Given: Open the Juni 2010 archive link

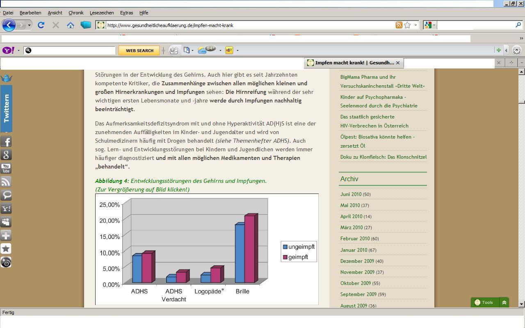Looking at the screenshot, I should 351,194.
